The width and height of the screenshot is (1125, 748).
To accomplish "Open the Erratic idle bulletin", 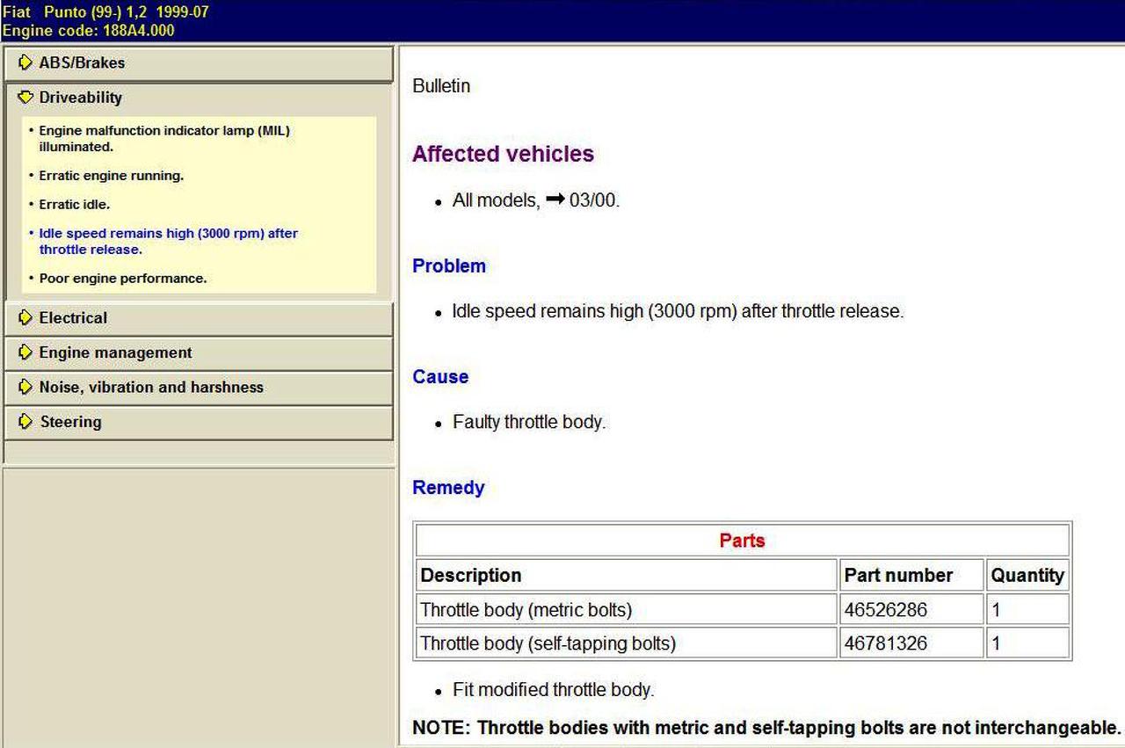I will (75, 205).
